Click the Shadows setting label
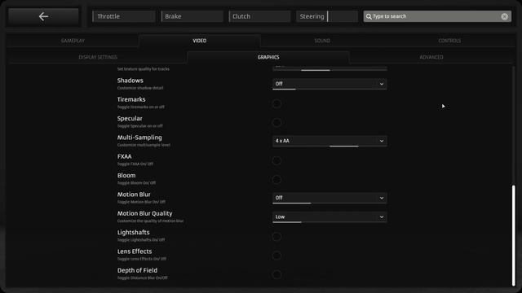This screenshot has width=522, height=293. pos(130,81)
